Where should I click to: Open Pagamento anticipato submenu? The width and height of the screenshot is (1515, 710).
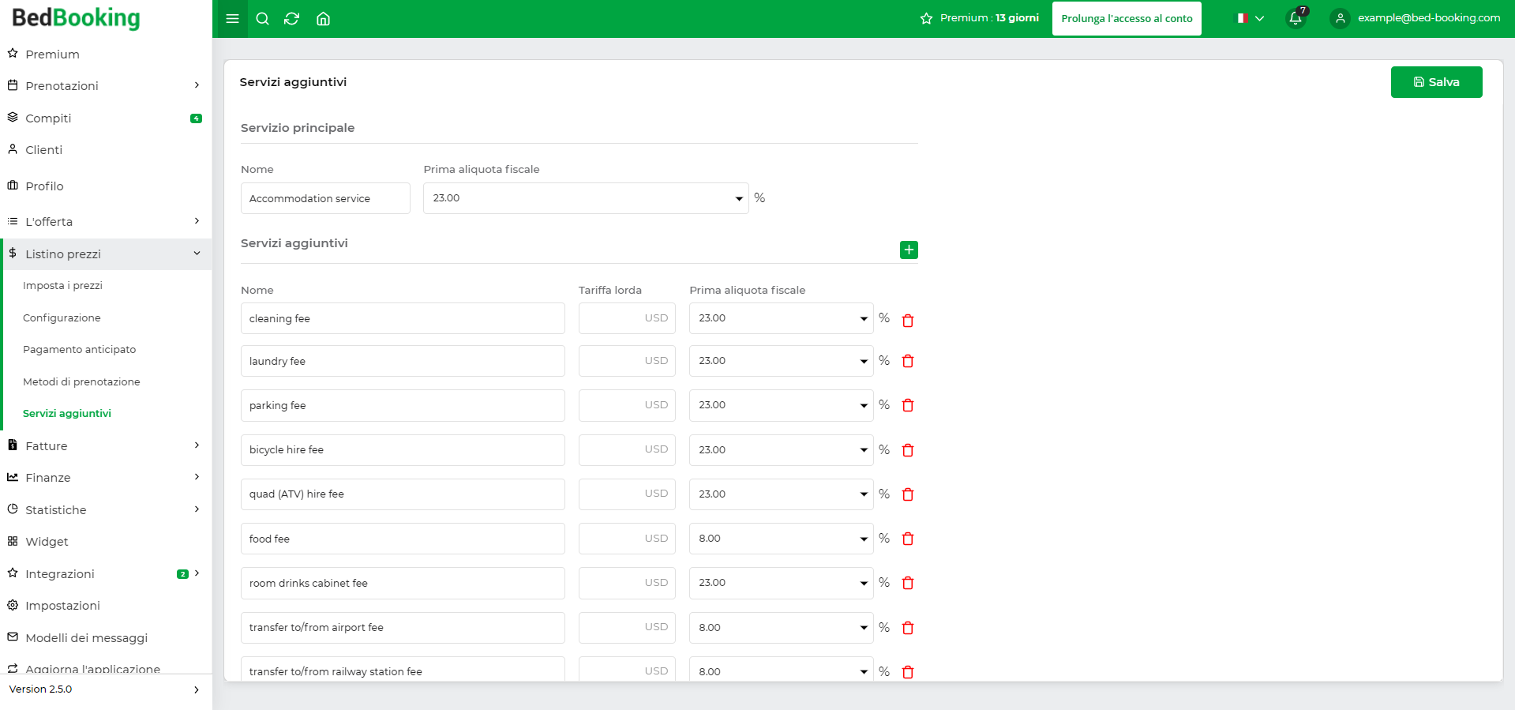79,349
